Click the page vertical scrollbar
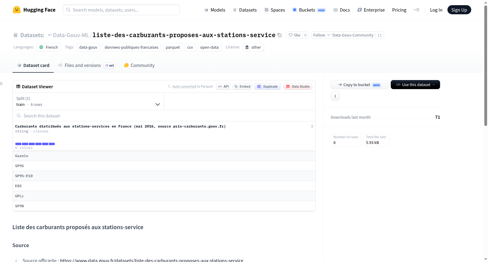 [x=486, y=65]
